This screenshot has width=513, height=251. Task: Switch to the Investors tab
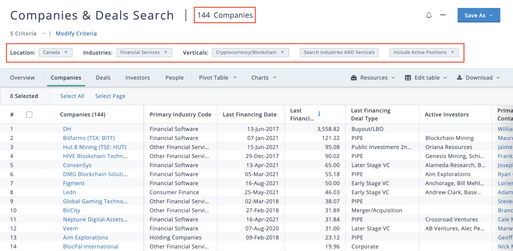point(137,77)
